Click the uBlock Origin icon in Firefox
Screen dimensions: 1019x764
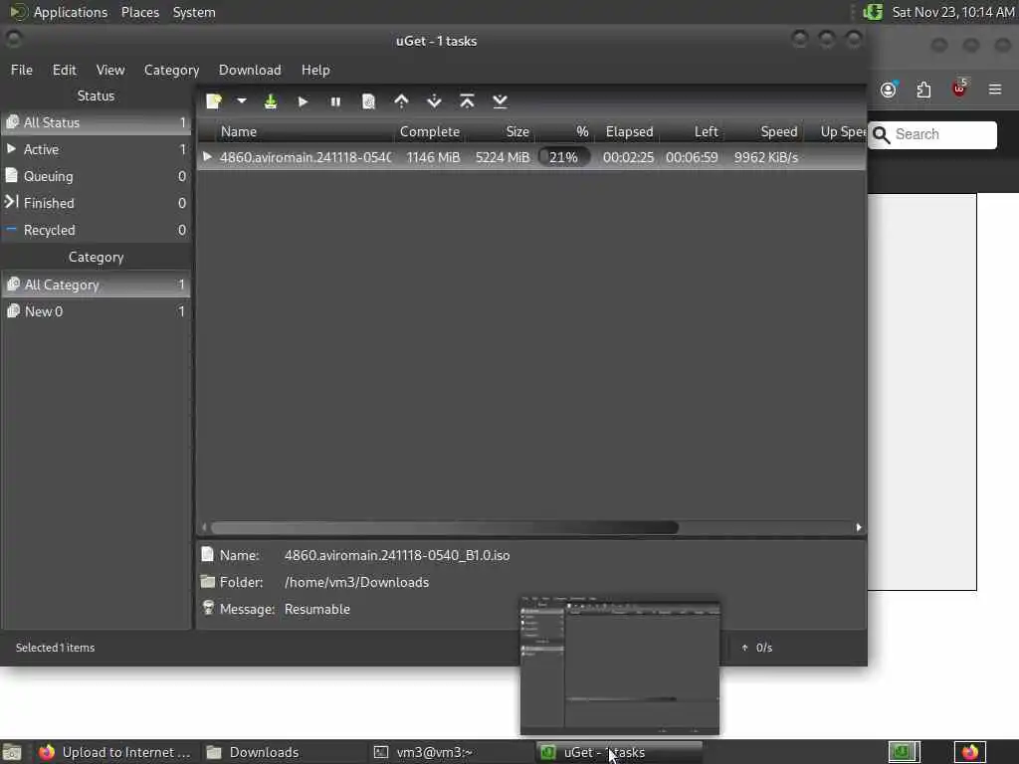tap(959, 89)
